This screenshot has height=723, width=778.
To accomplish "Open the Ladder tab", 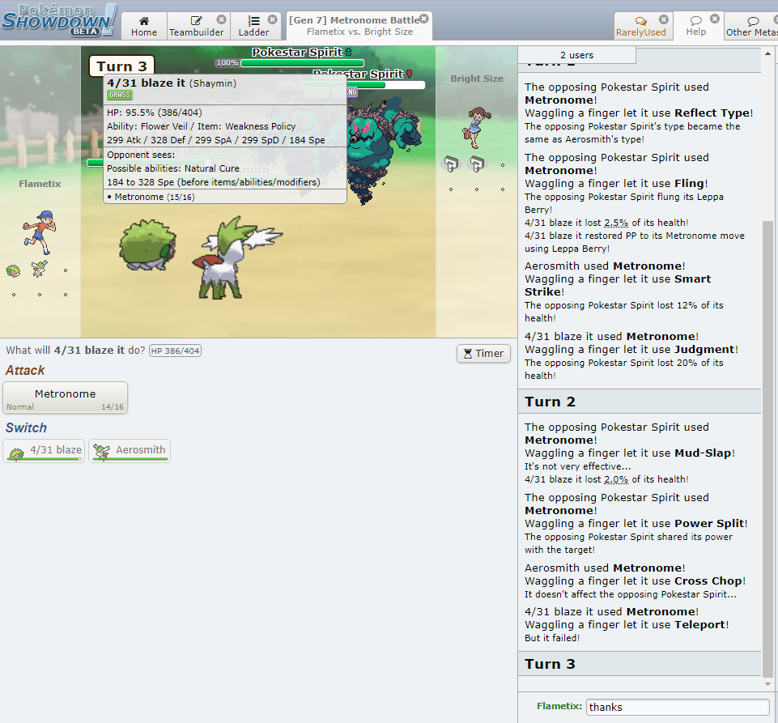I will tap(253, 26).
